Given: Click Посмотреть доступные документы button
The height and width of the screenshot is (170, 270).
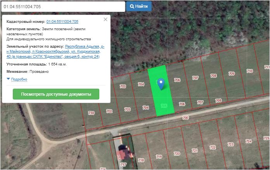Looking at the screenshot, I should [56, 94].
